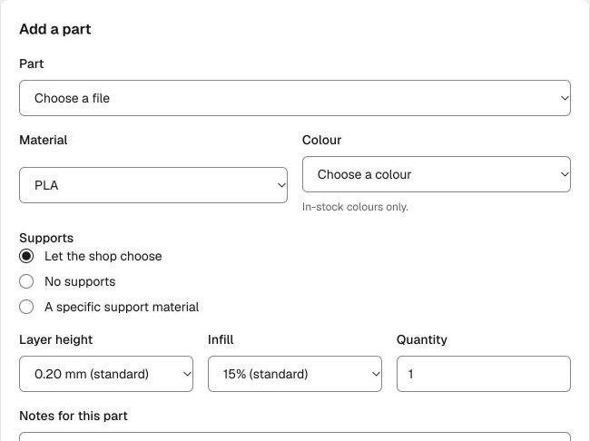The height and width of the screenshot is (441, 590).
Task: Select the Let the shop choose radio
Action: coord(26,256)
